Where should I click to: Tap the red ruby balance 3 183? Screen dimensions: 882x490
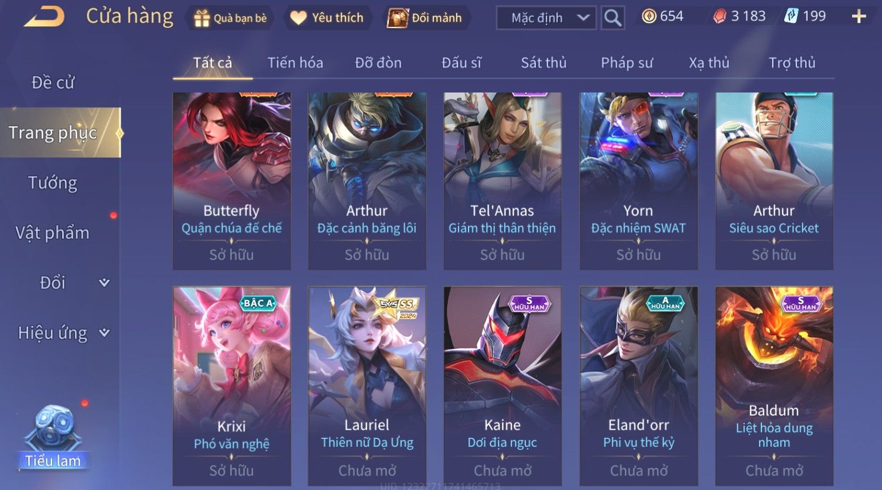pyautogui.click(x=739, y=16)
